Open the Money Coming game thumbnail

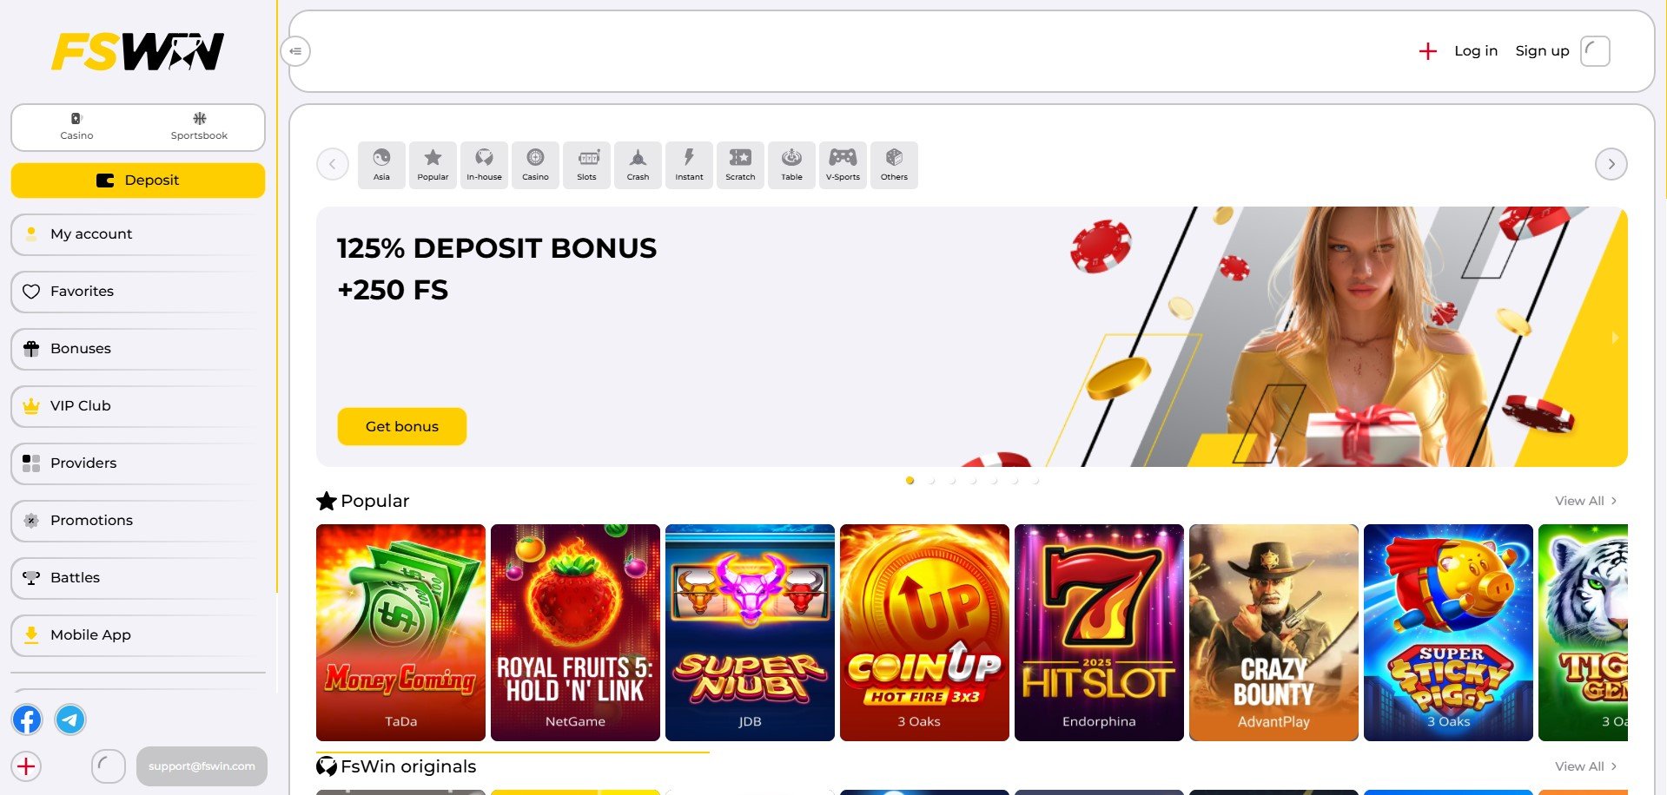tap(400, 633)
